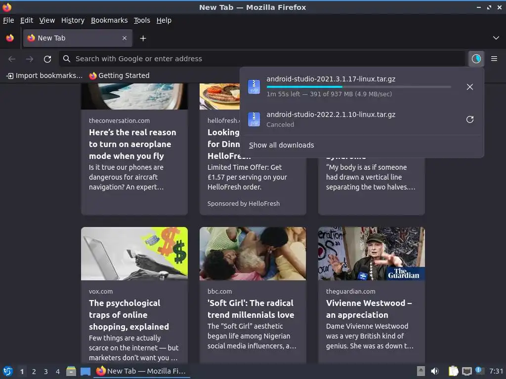
Task: Click the Guardian Vivienne Westwood thumbnail
Action: coord(372,254)
